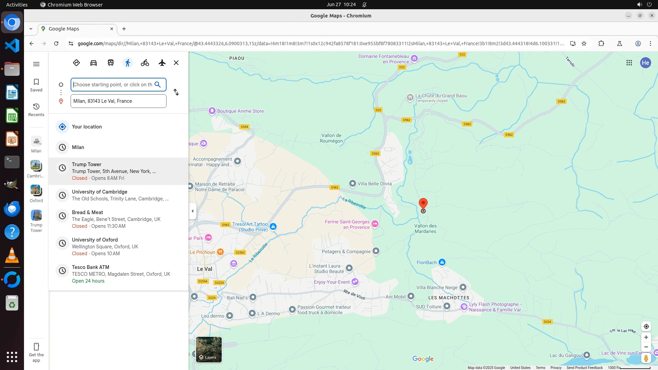Image resolution: width=658 pixels, height=370 pixels.
Task: Open the hamburger main menu
Action: click(36, 64)
